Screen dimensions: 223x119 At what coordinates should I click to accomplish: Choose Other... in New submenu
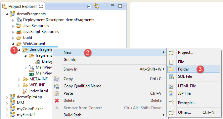pos(194,112)
